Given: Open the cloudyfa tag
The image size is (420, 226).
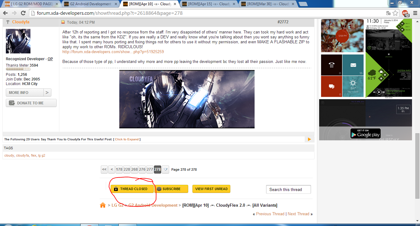Looking at the screenshot, I should click(22, 155).
